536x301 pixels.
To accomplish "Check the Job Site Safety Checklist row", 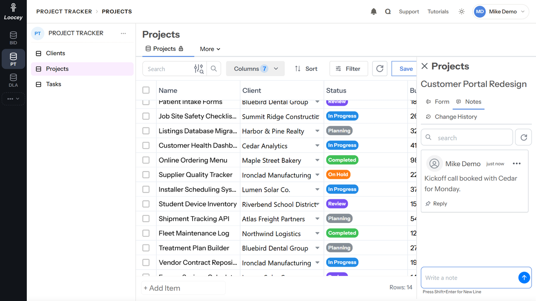I will [x=146, y=116].
